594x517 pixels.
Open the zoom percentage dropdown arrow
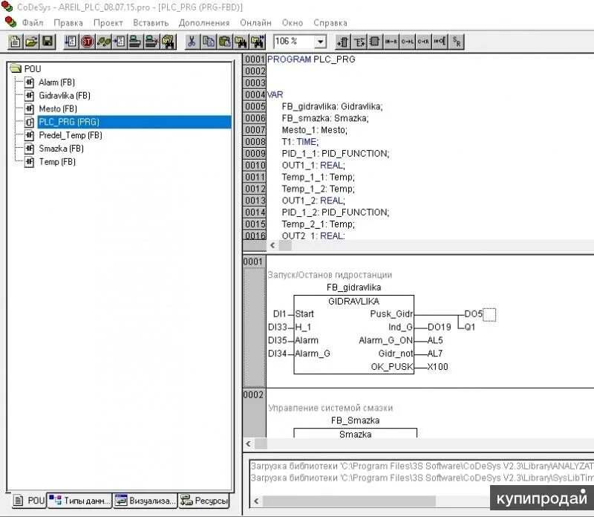tap(321, 42)
